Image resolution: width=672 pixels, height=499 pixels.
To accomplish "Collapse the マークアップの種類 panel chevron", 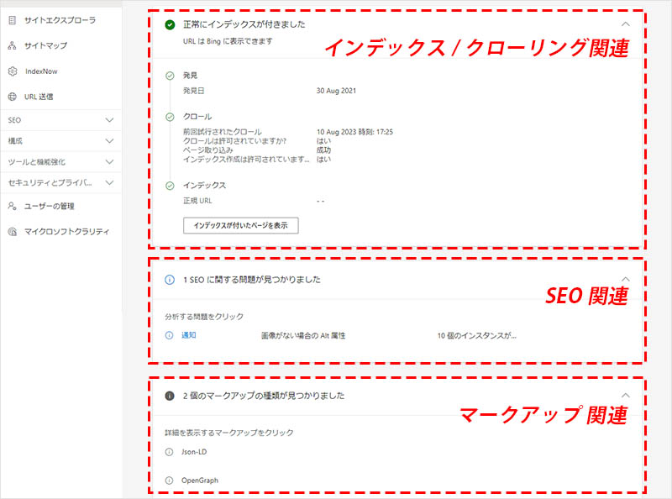I will click(624, 395).
